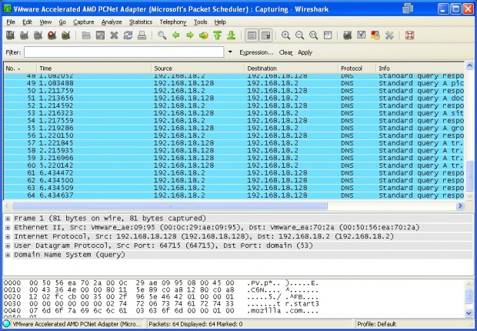477x331 pixels.
Task: Expand Domain Name System query node
Action: [8, 255]
